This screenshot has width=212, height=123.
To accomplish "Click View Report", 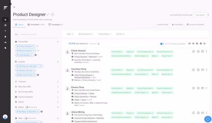I will (x=178, y=25).
